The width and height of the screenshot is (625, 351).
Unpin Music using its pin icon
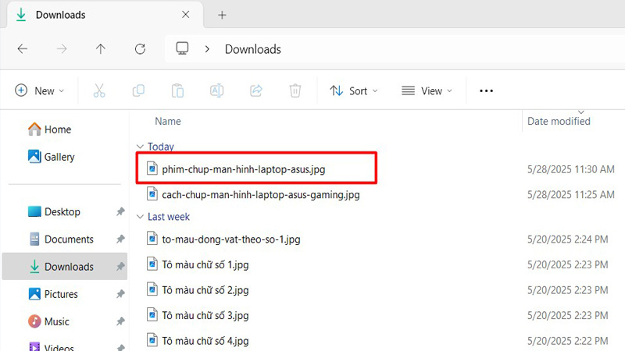coord(120,321)
